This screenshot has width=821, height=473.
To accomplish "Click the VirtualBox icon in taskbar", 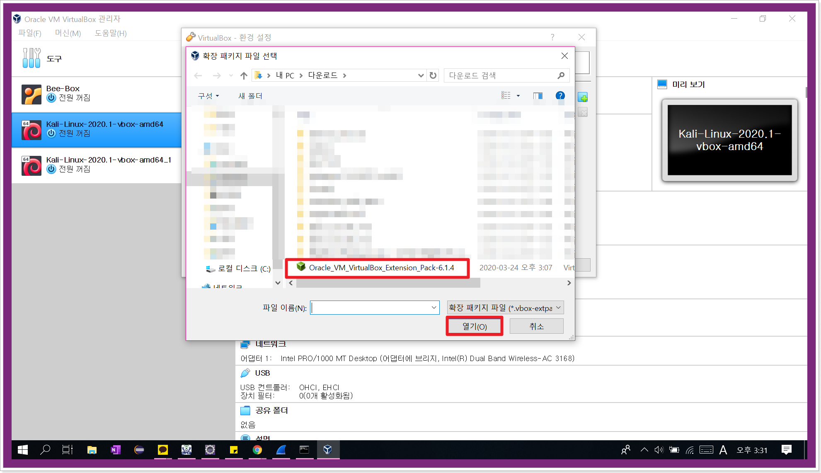I will coord(328,450).
